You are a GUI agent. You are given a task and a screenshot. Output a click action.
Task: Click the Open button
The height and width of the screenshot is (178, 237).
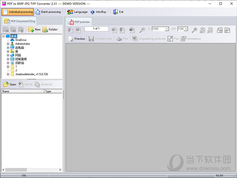coord(9,84)
